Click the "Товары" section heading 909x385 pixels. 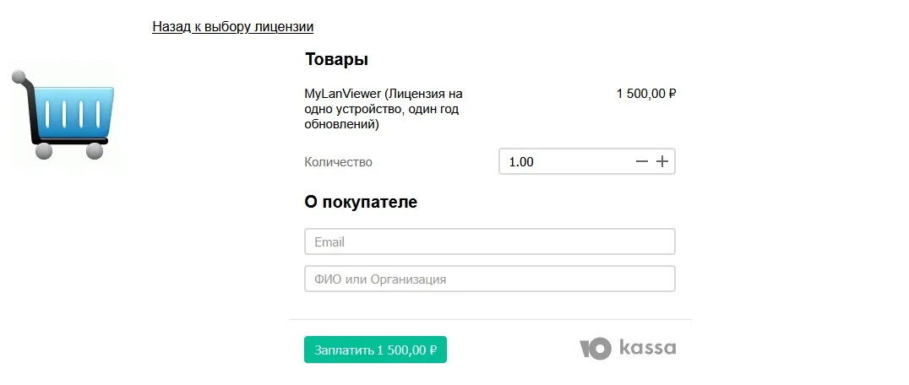point(336,60)
